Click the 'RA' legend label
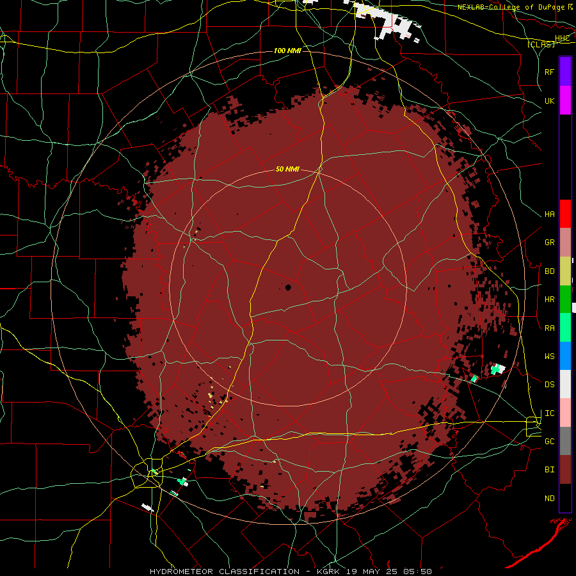576x576 pixels. (549, 328)
